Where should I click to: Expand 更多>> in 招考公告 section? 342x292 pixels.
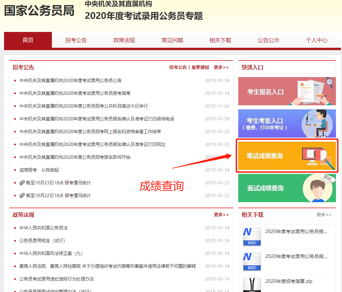point(221,67)
